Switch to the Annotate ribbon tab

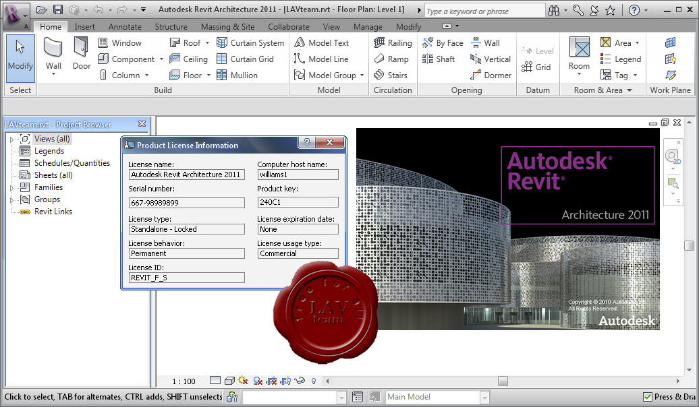[x=125, y=27]
